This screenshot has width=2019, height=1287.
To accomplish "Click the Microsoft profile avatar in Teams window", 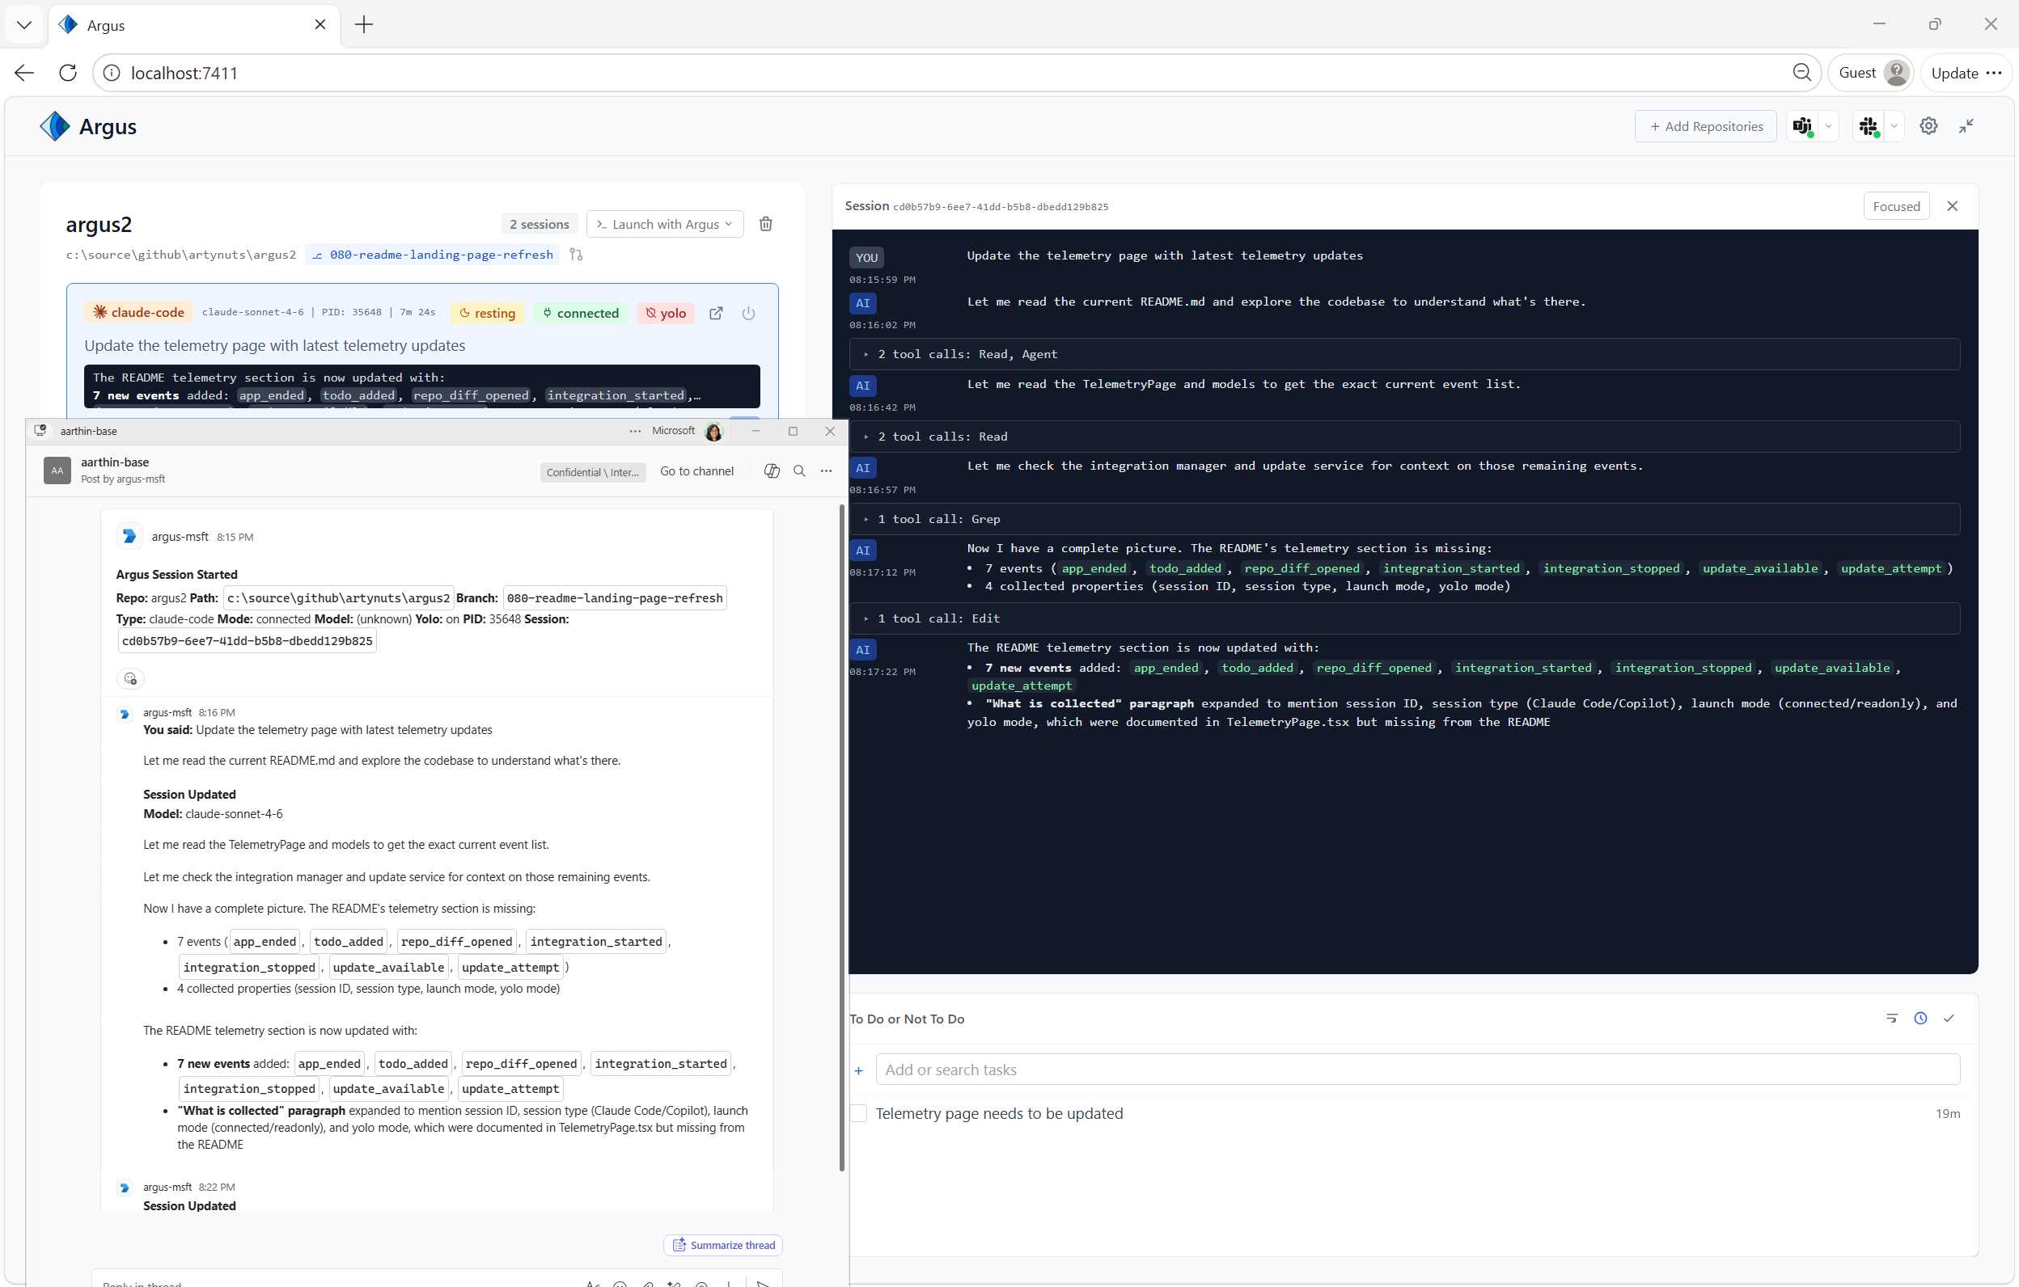I will pyautogui.click(x=713, y=432).
